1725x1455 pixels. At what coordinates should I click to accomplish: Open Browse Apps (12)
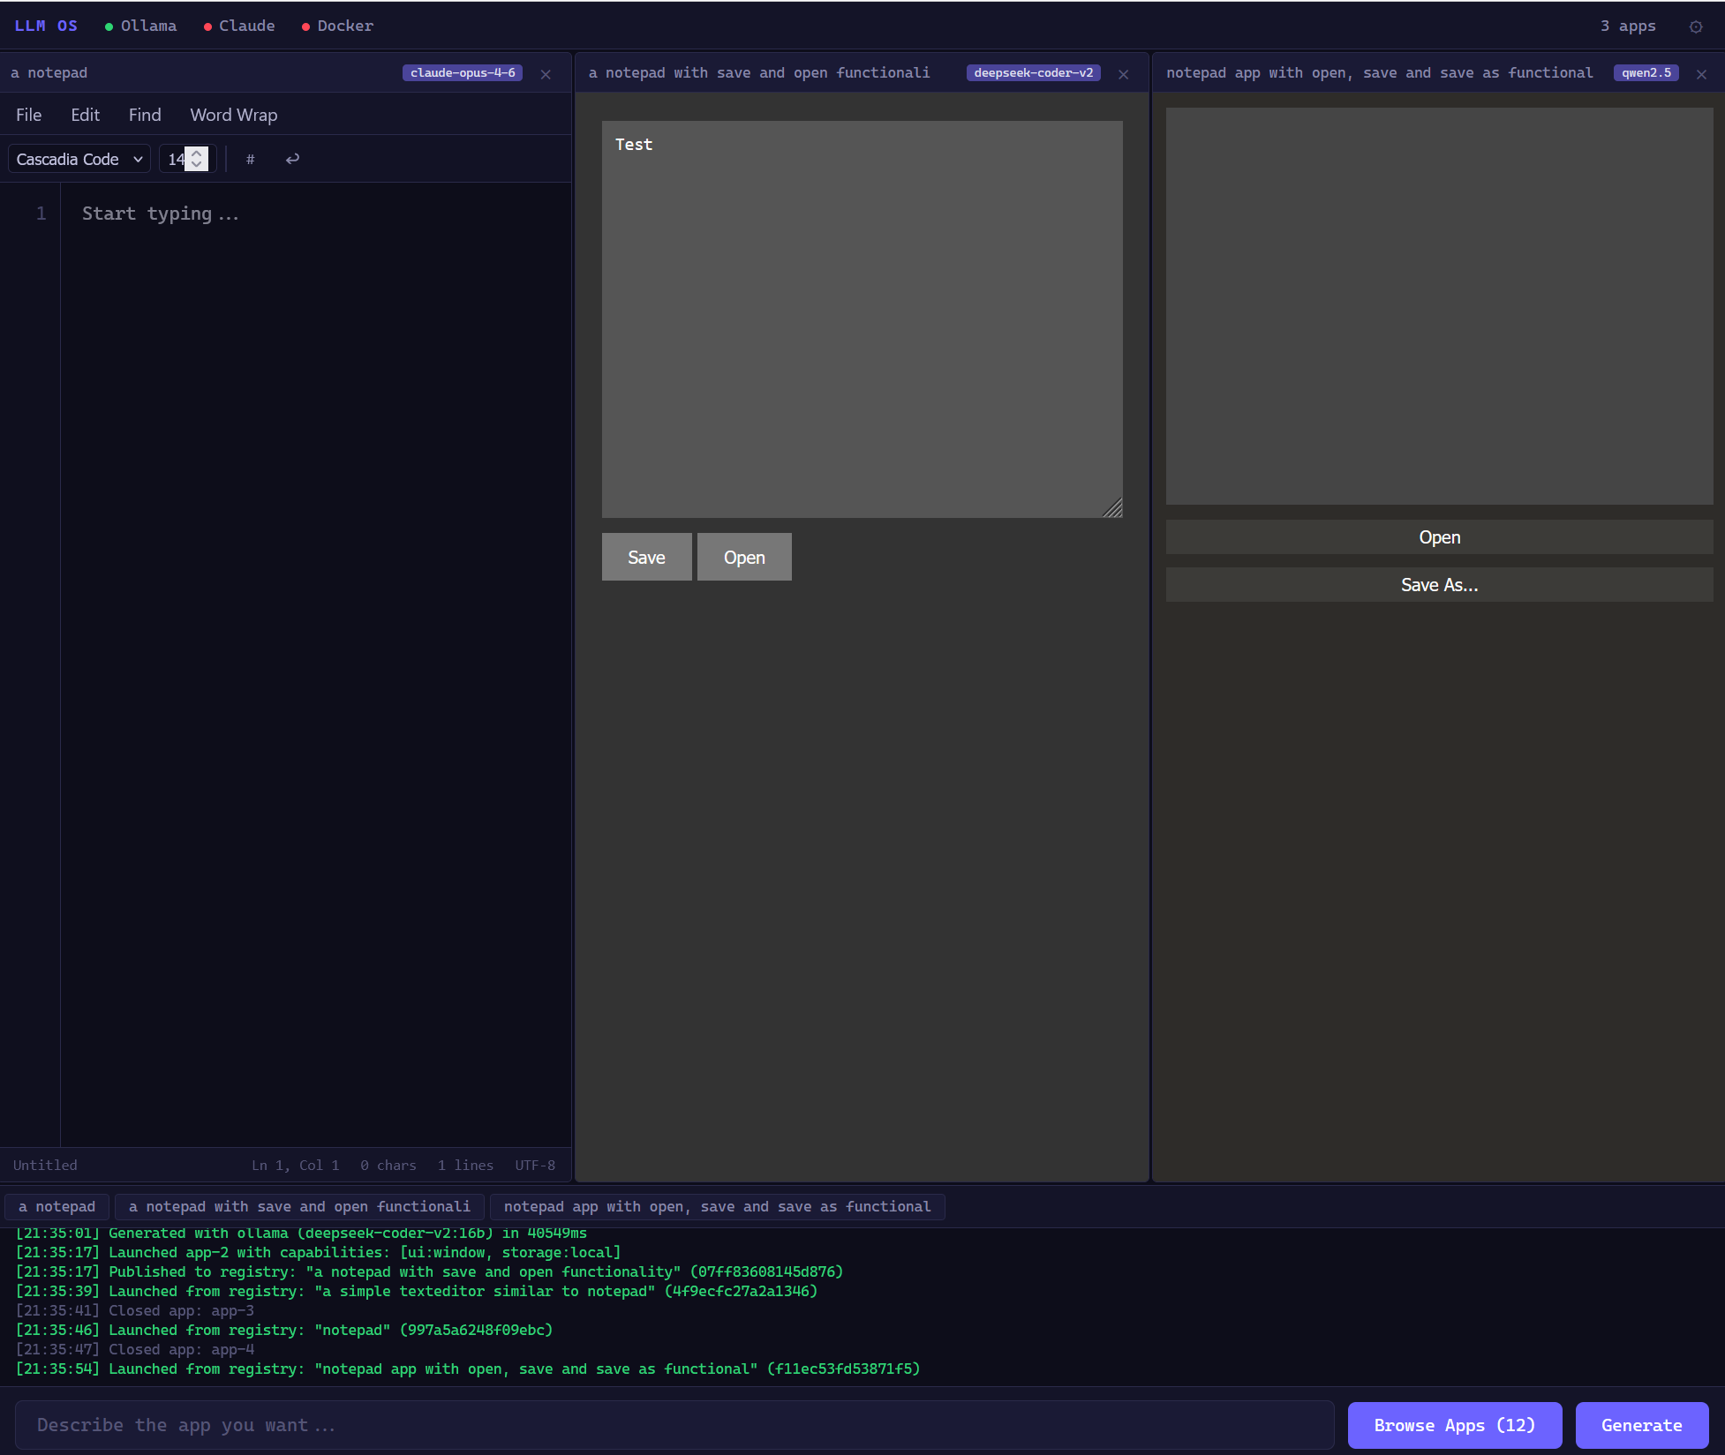(x=1455, y=1425)
